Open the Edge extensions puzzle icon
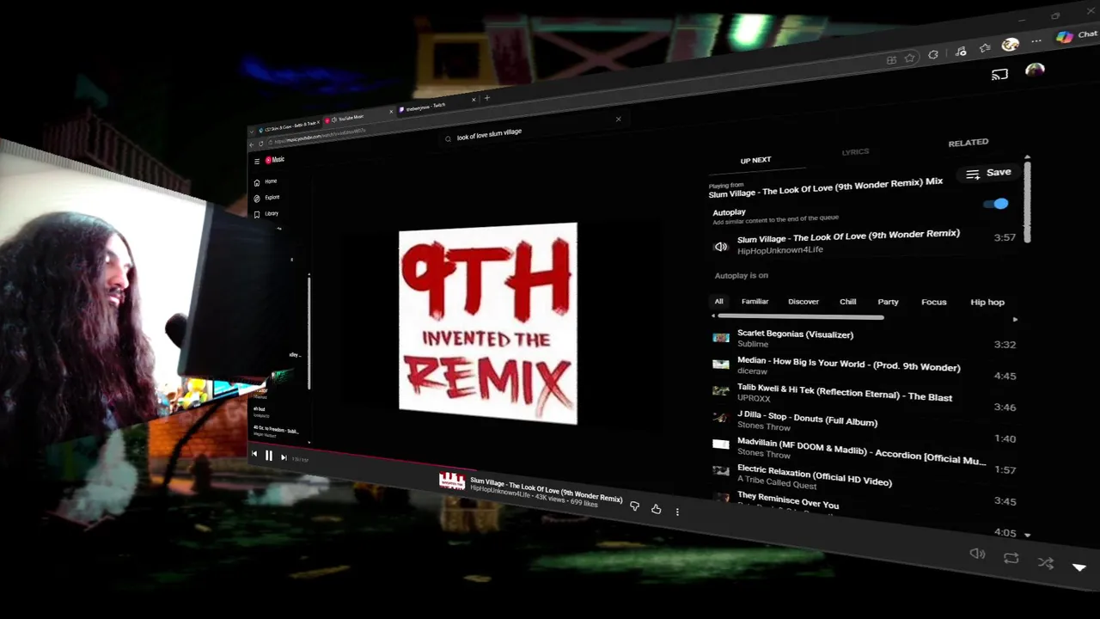This screenshot has height=619, width=1100. coord(933,55)
